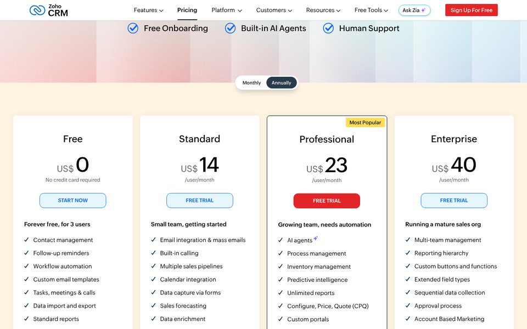Click Sign Up For Free
Viewport: 527px width, 329px height.
[x=471, y=10]
